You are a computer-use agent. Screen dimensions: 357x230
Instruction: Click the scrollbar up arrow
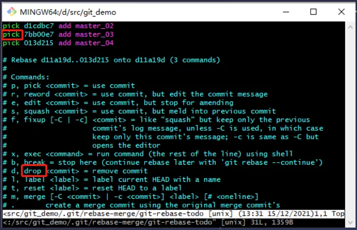(x=350, y=27)
